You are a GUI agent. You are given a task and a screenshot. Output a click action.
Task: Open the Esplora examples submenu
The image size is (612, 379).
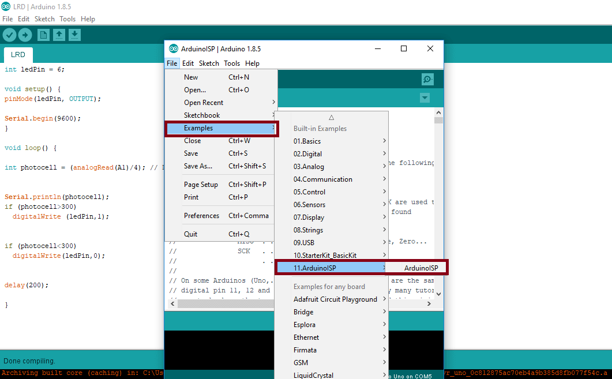(331, 325)
